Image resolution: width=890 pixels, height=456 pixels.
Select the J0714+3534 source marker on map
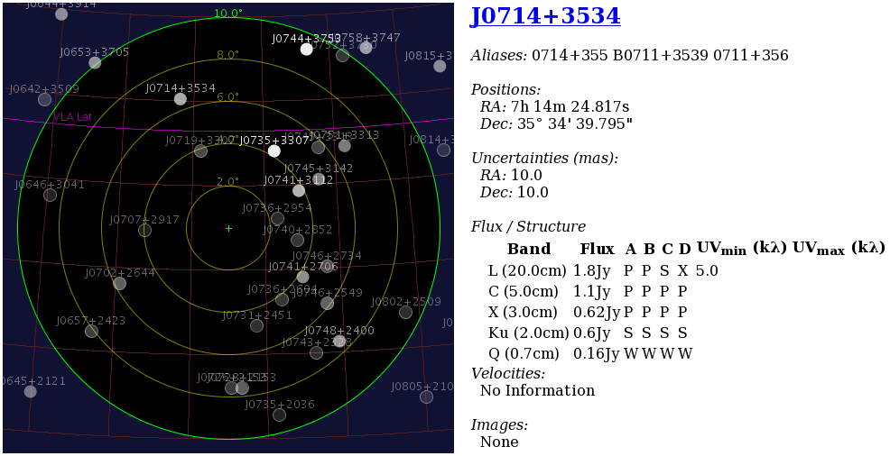(181, 99)
